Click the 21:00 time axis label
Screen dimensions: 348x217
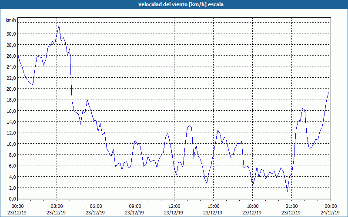point(291,207)
